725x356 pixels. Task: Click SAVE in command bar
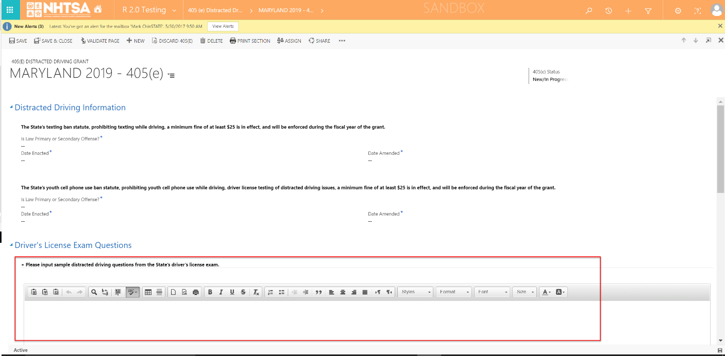(x=18, y=41)
